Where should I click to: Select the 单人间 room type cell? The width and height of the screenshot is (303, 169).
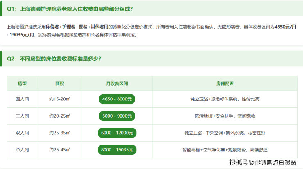[x=22, y=150]
